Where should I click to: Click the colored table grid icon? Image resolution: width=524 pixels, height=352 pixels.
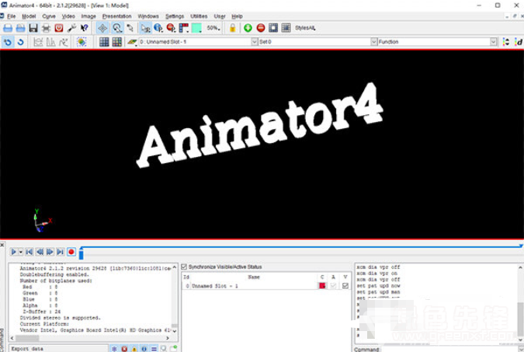117,42
